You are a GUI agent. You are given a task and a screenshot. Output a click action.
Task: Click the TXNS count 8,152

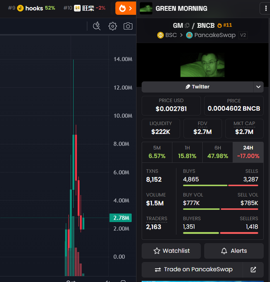point(154,180)
